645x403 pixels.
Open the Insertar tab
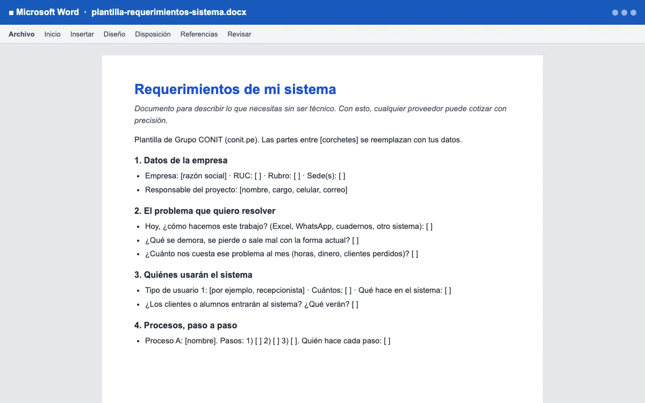[82, 34]
